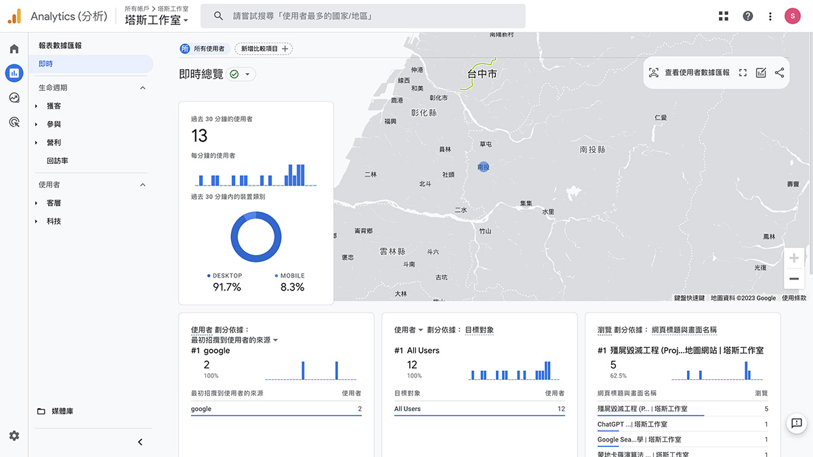The height and width of the screenshot is (457, 813).
Task: Click 新增比較項目 button
Action: [264, 49]
